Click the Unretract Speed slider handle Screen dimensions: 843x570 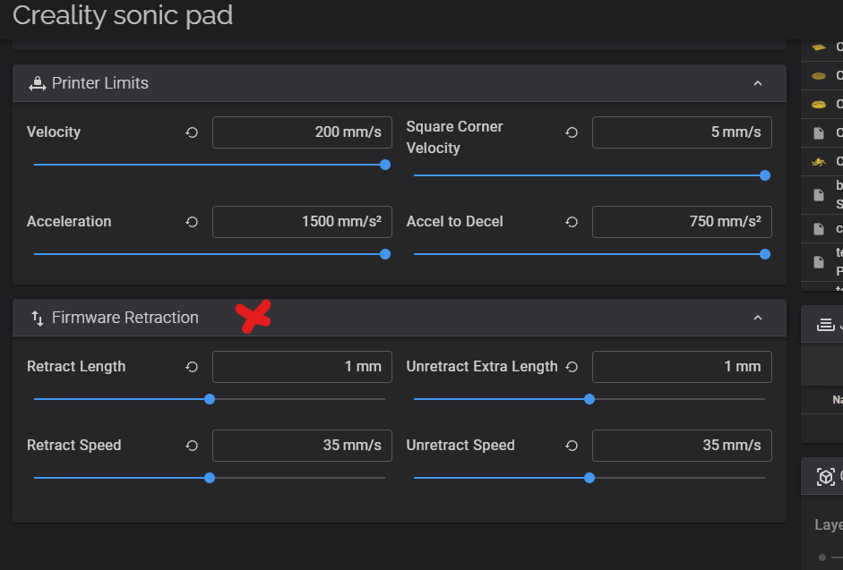(589, 478)
